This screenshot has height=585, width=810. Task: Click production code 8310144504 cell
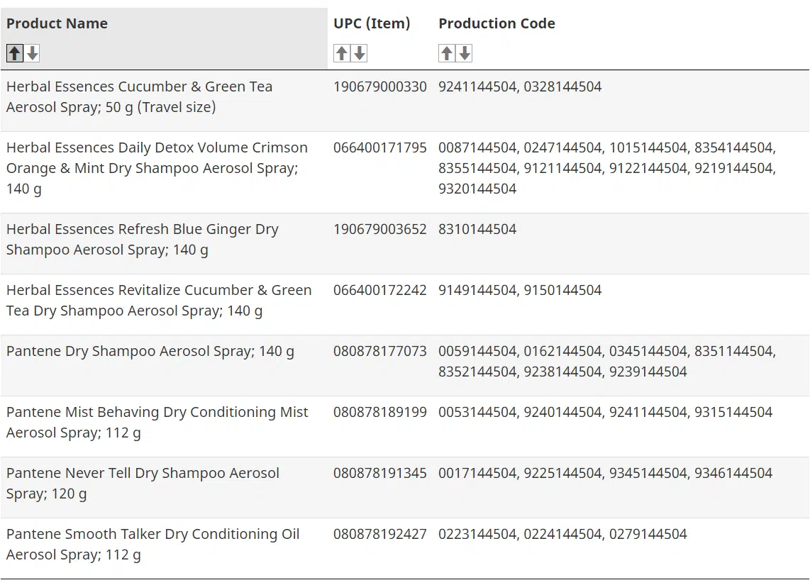pyautogui.click(x=477, y=229)
